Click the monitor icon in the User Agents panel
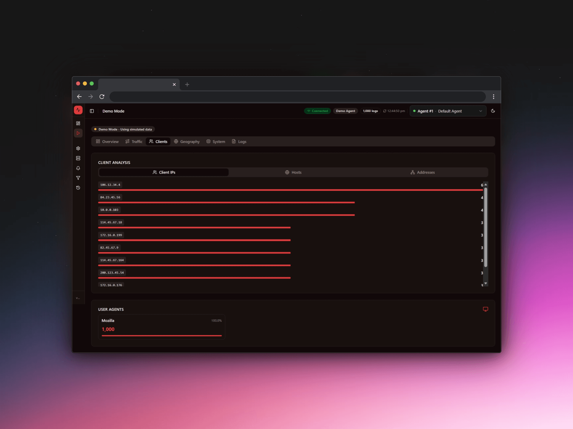Screen dimensions: 573x429 point(486,309)
